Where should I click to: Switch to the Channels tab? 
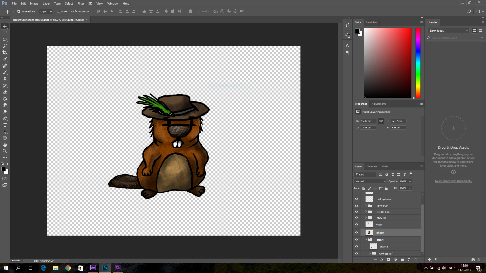[x=372, y=166]
